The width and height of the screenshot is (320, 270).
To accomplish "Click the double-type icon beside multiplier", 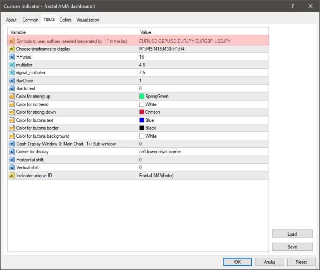I will (12, 65).
